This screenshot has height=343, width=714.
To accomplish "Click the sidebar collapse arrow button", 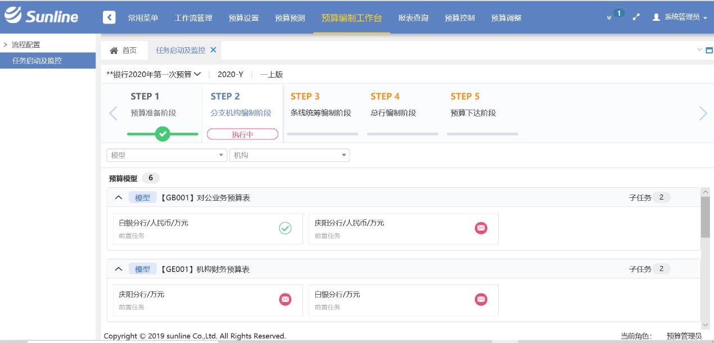I will (109, 17).
